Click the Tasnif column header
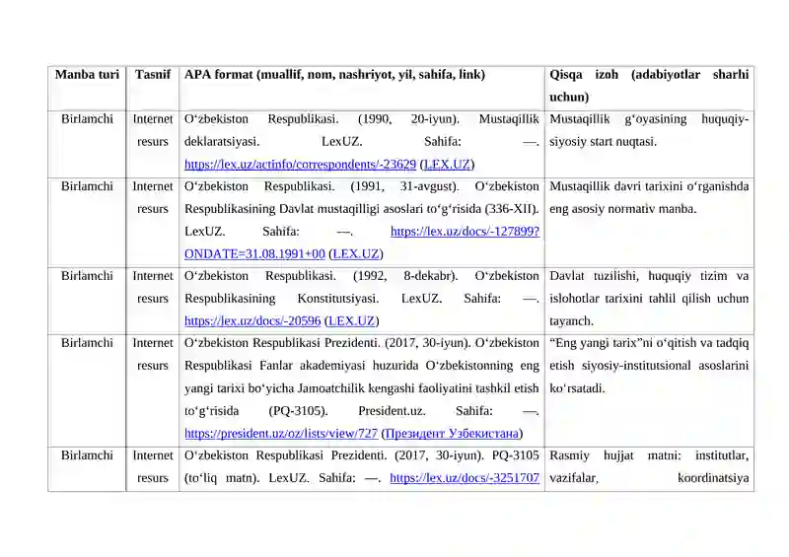 coord(153,75)
